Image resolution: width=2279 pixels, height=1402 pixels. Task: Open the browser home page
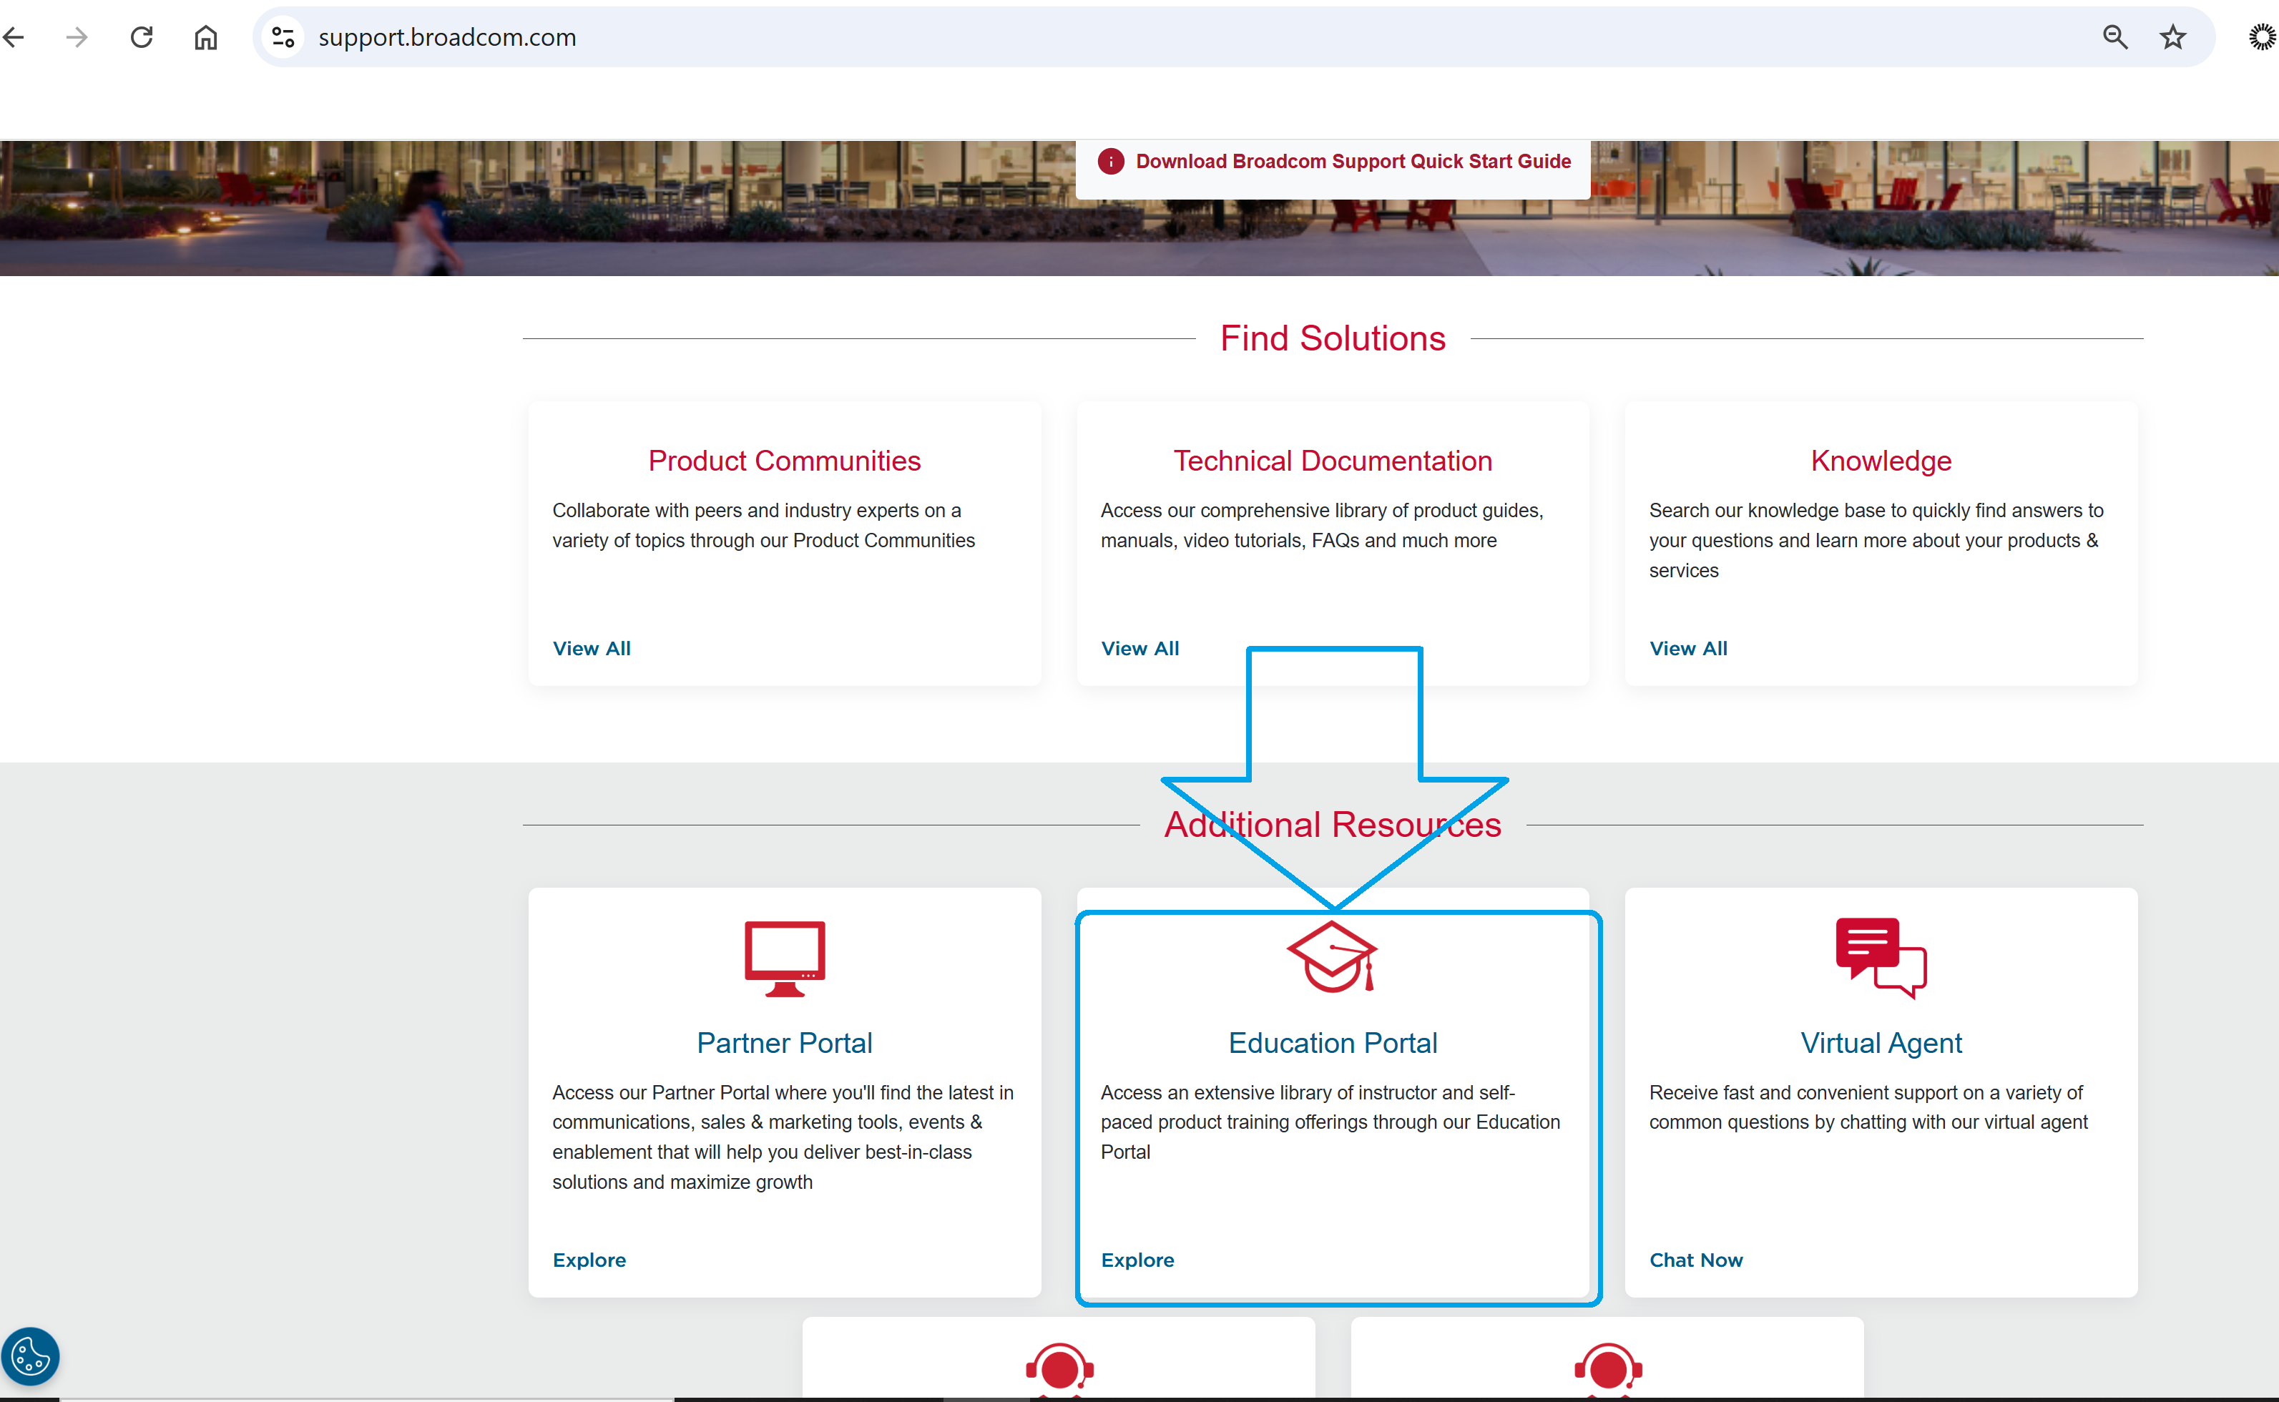[205, 36]
